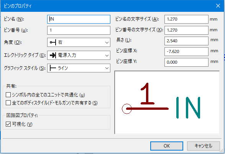This screenshot has width=225, height=154.
Task: Enable 全てのボディスタイル(ド・モルガン)で共有する checkbox
Action: 8,103
